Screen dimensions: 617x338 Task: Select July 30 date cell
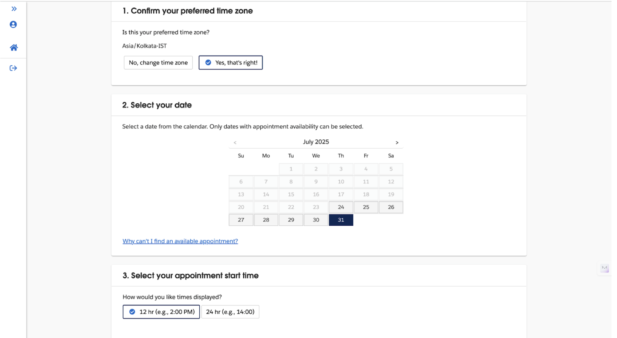pyautogui.click(x=316, y=220)
